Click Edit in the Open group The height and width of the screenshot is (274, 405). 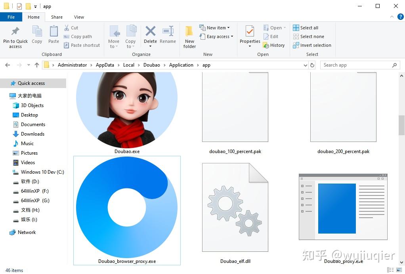coord(271,36)
